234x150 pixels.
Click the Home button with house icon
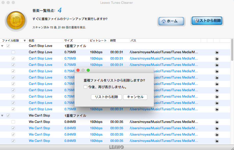(x=171, y=21)
